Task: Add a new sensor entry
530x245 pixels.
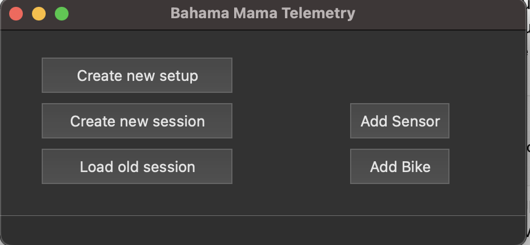Action: point(400,121)
